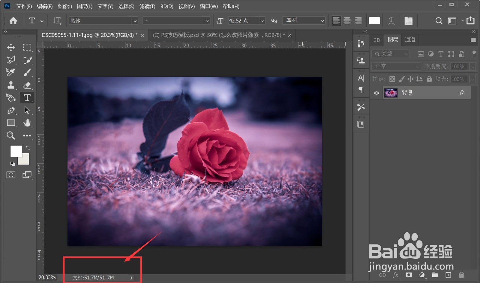This screenshot has width=480, height=283.
Task: Select the Hand tool
Action: tap(27, 123)
